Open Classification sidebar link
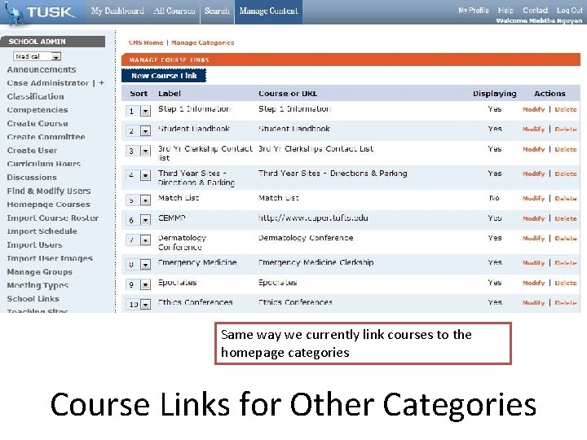Screen dimensions: 587x440 pyautogui.click(x=35, y=96)
